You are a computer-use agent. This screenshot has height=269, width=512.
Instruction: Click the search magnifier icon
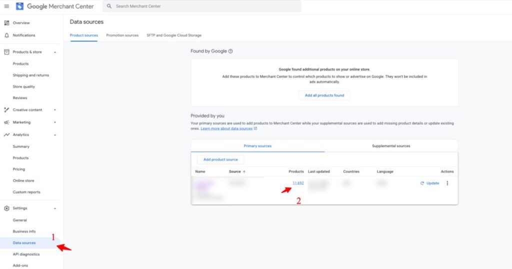point(109,6)
